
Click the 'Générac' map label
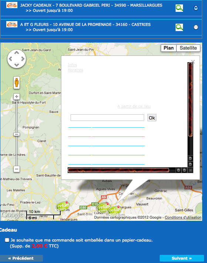(x=161, y=191)
